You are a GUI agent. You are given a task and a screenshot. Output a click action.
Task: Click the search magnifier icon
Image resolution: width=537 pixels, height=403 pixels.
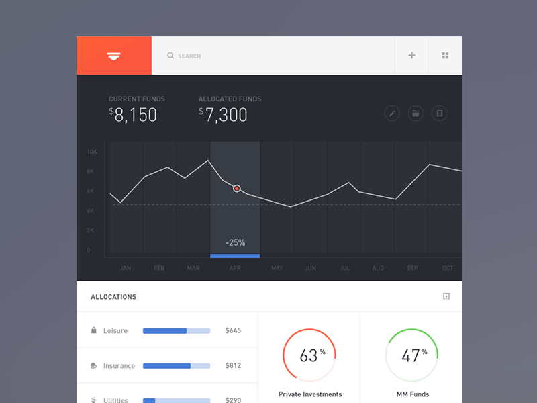170,56
